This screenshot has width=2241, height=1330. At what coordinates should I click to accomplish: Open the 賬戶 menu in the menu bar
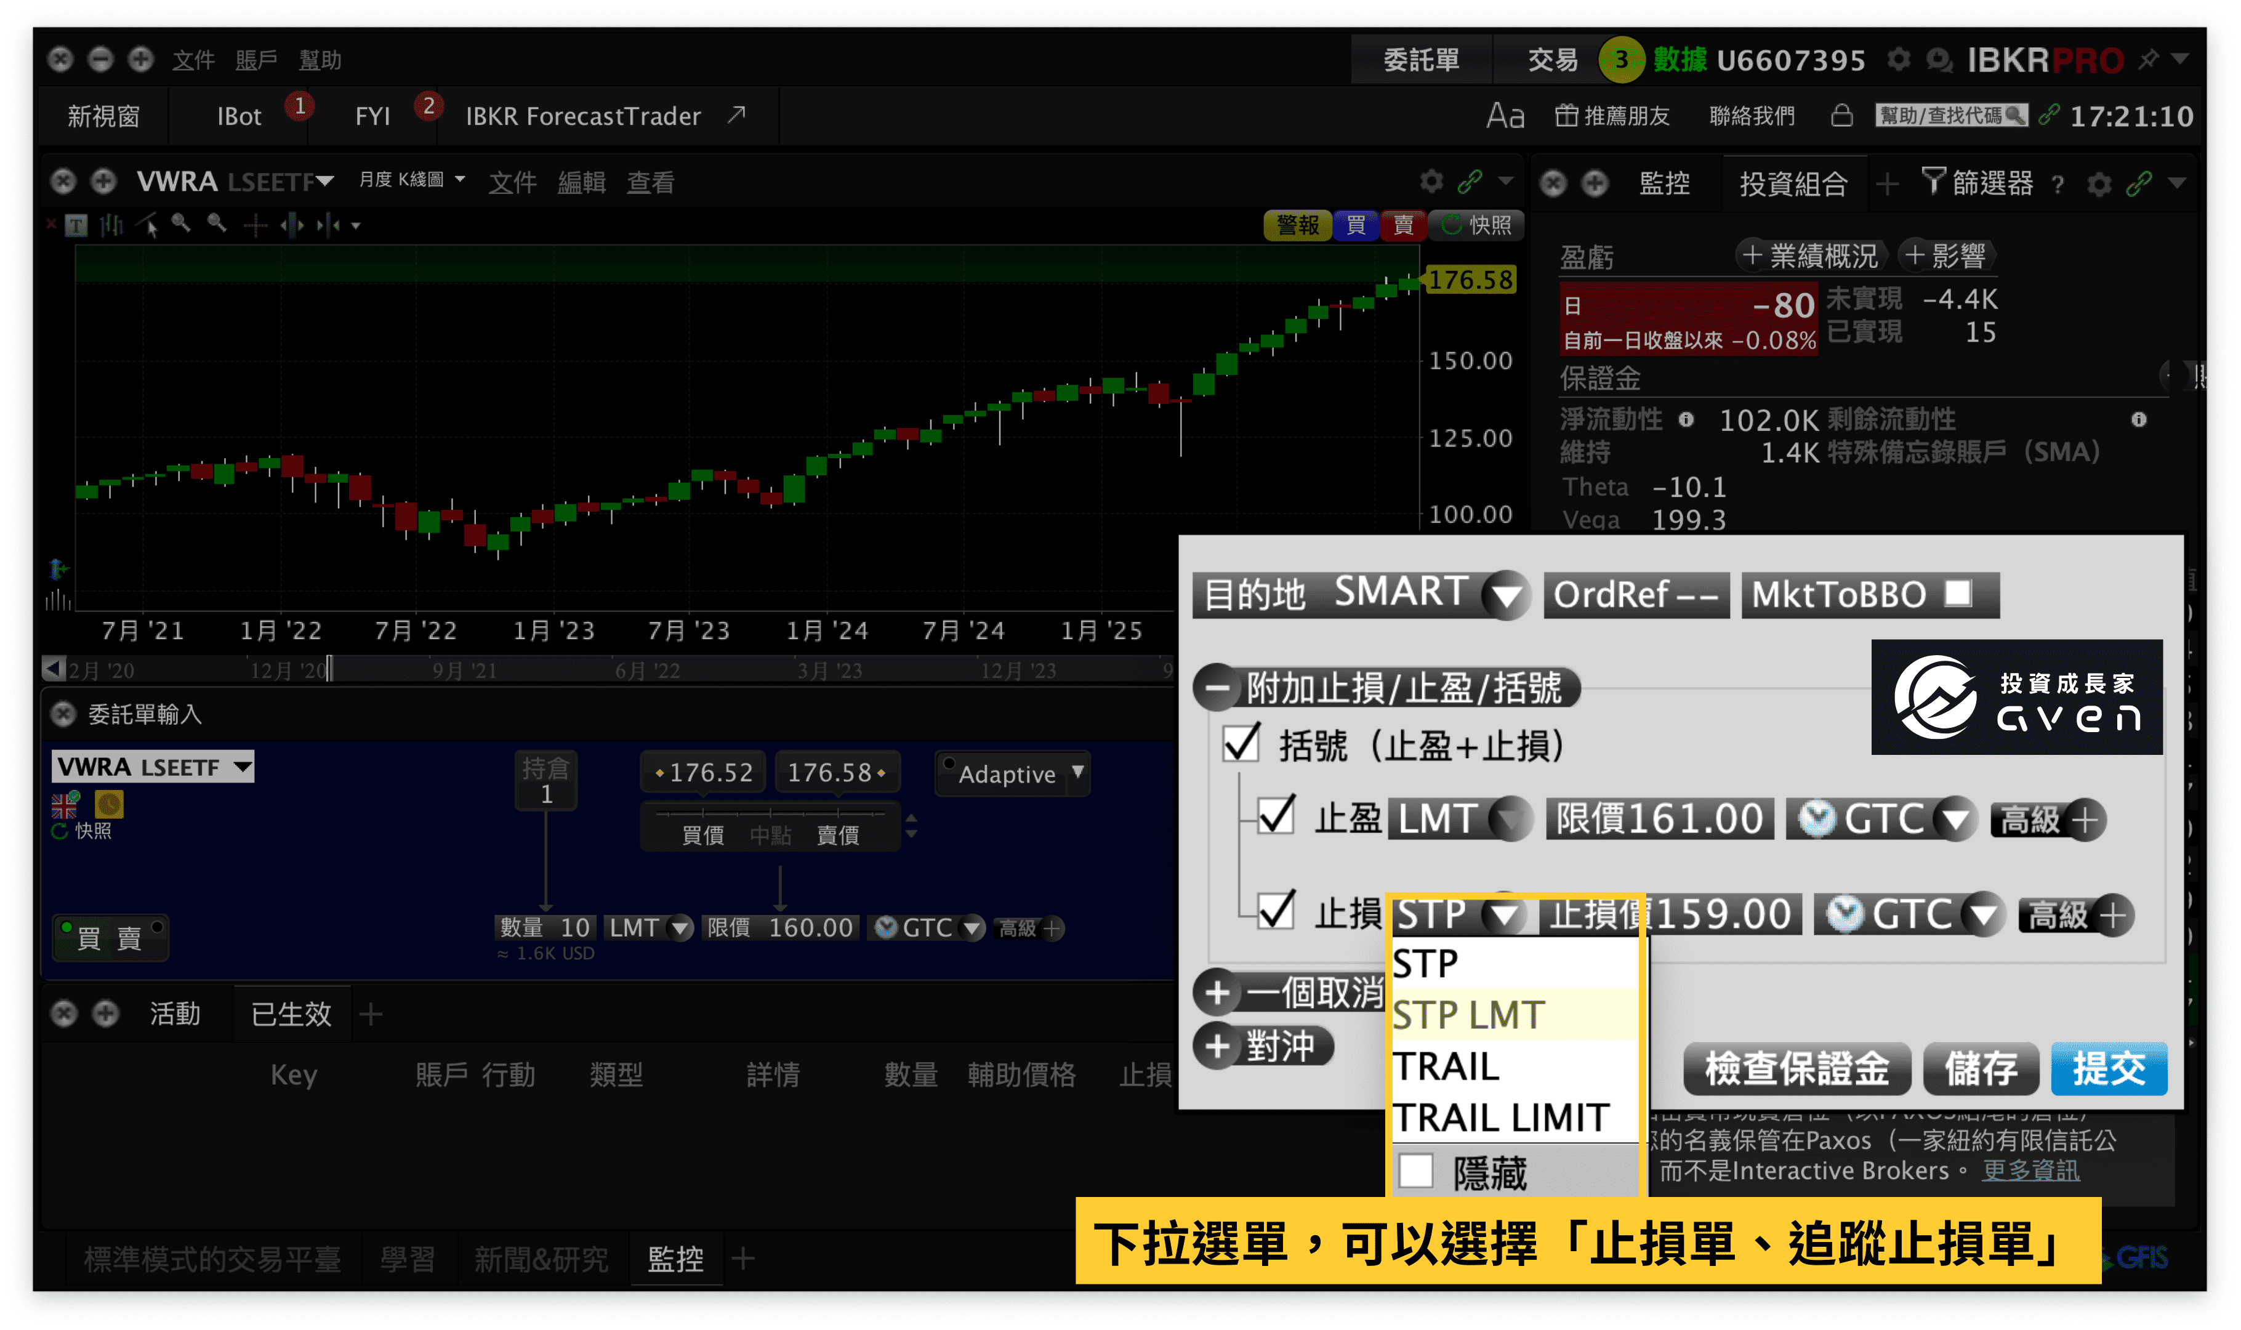click(257, 59)
